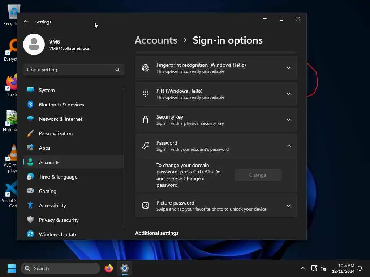370x277 pixels.
Task: Expand the Security key chevron
Action: [289, 120]
